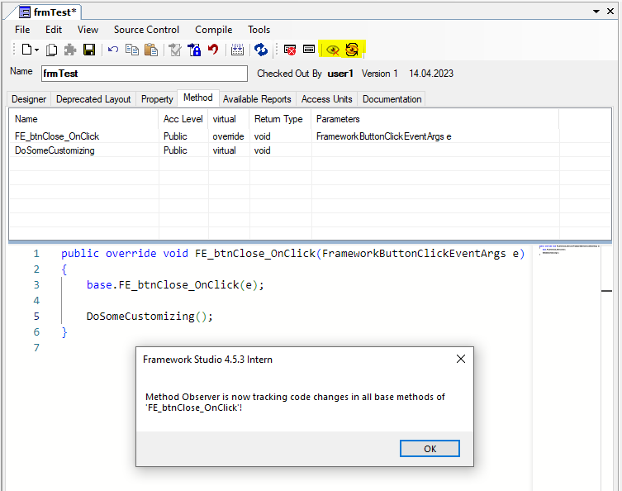The height and width of the screenshot is (491, 622).
Task: Click line number 7 in the editor
Action: coord(36,348)
